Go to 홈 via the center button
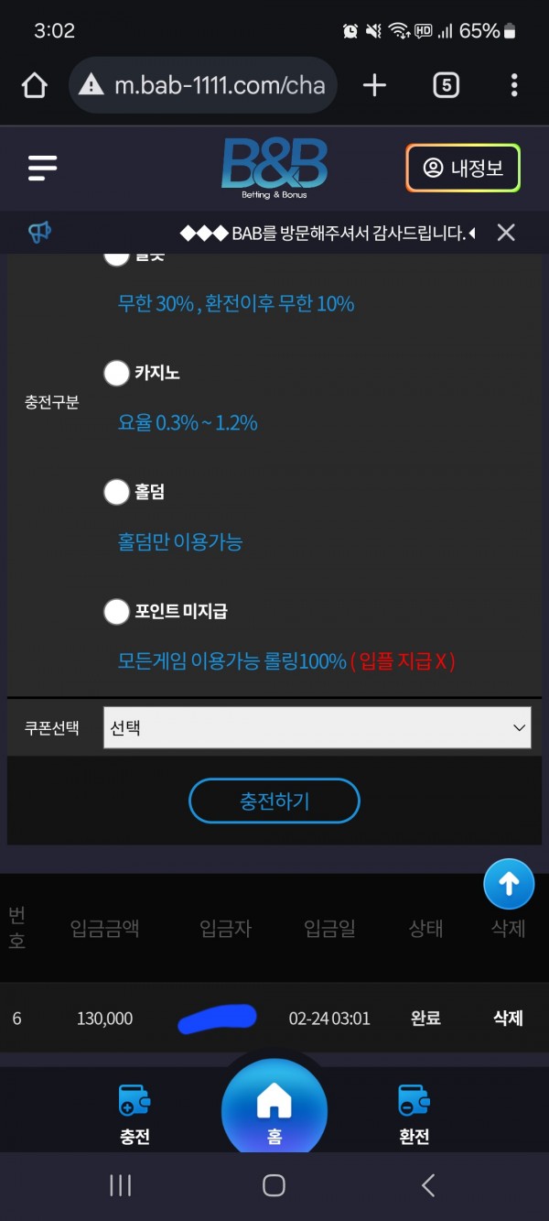This screenshot has width=549, height=1221. tap(274, 1110)
